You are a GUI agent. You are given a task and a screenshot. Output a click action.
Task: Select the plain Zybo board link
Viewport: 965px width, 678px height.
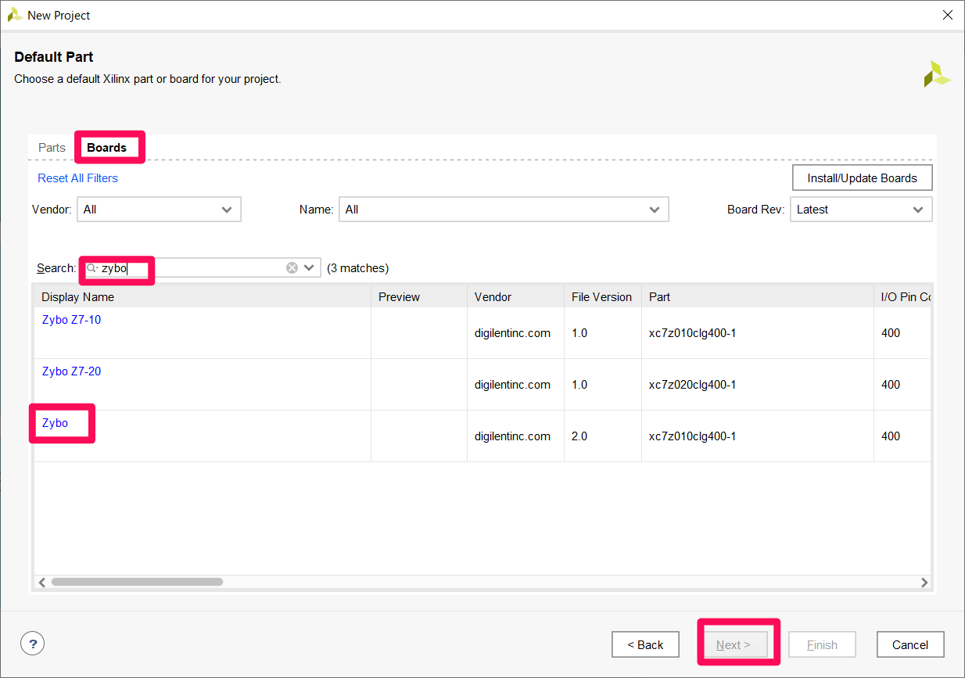pyautogui.click(x=55, y=423)
